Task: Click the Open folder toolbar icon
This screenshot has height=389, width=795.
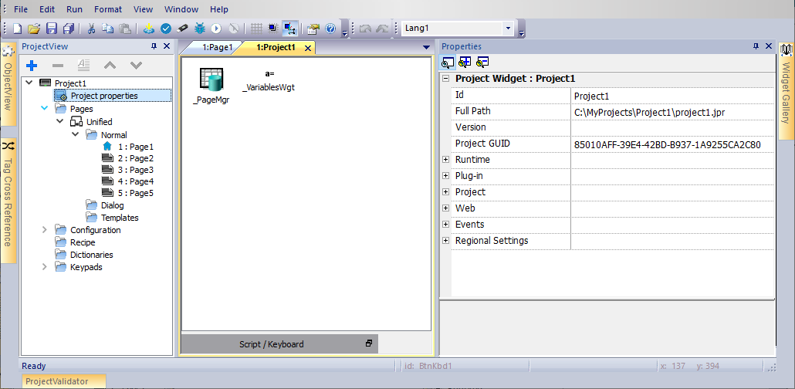Action: 34,29
